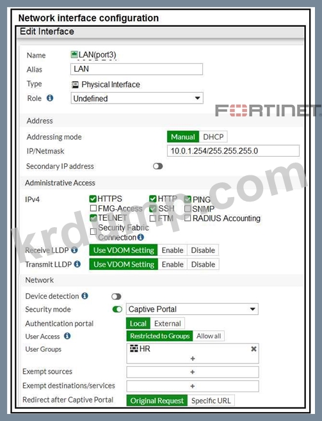322x421 pixels.
Task: Select External authentication portal option
Action: point(168,324)
